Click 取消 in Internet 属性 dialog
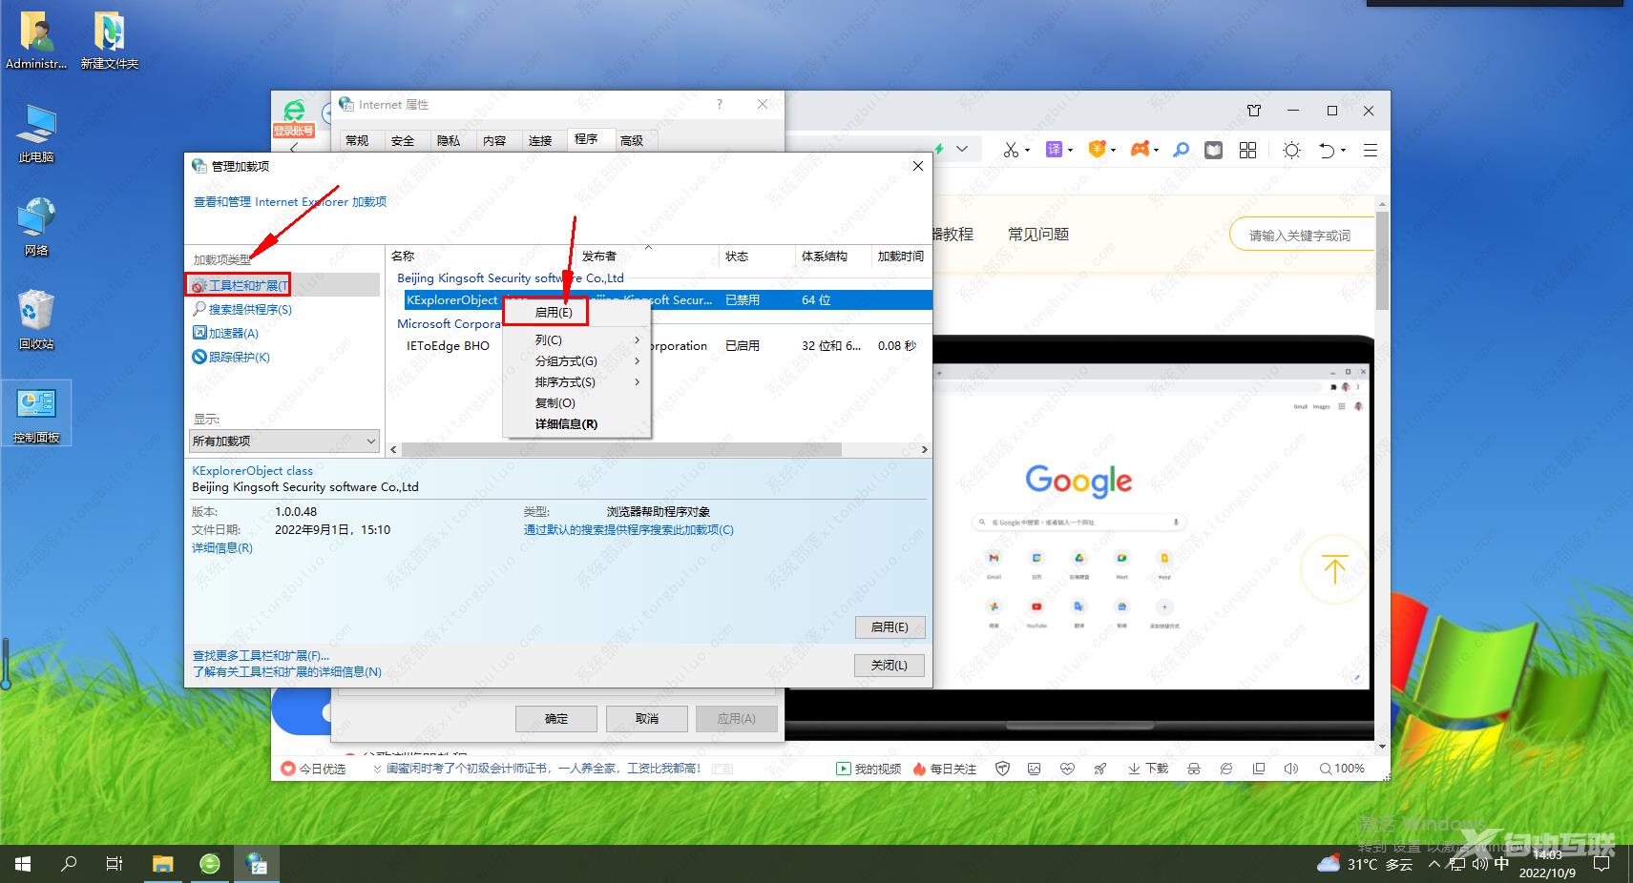1633x883 pixels. [647, 718]
